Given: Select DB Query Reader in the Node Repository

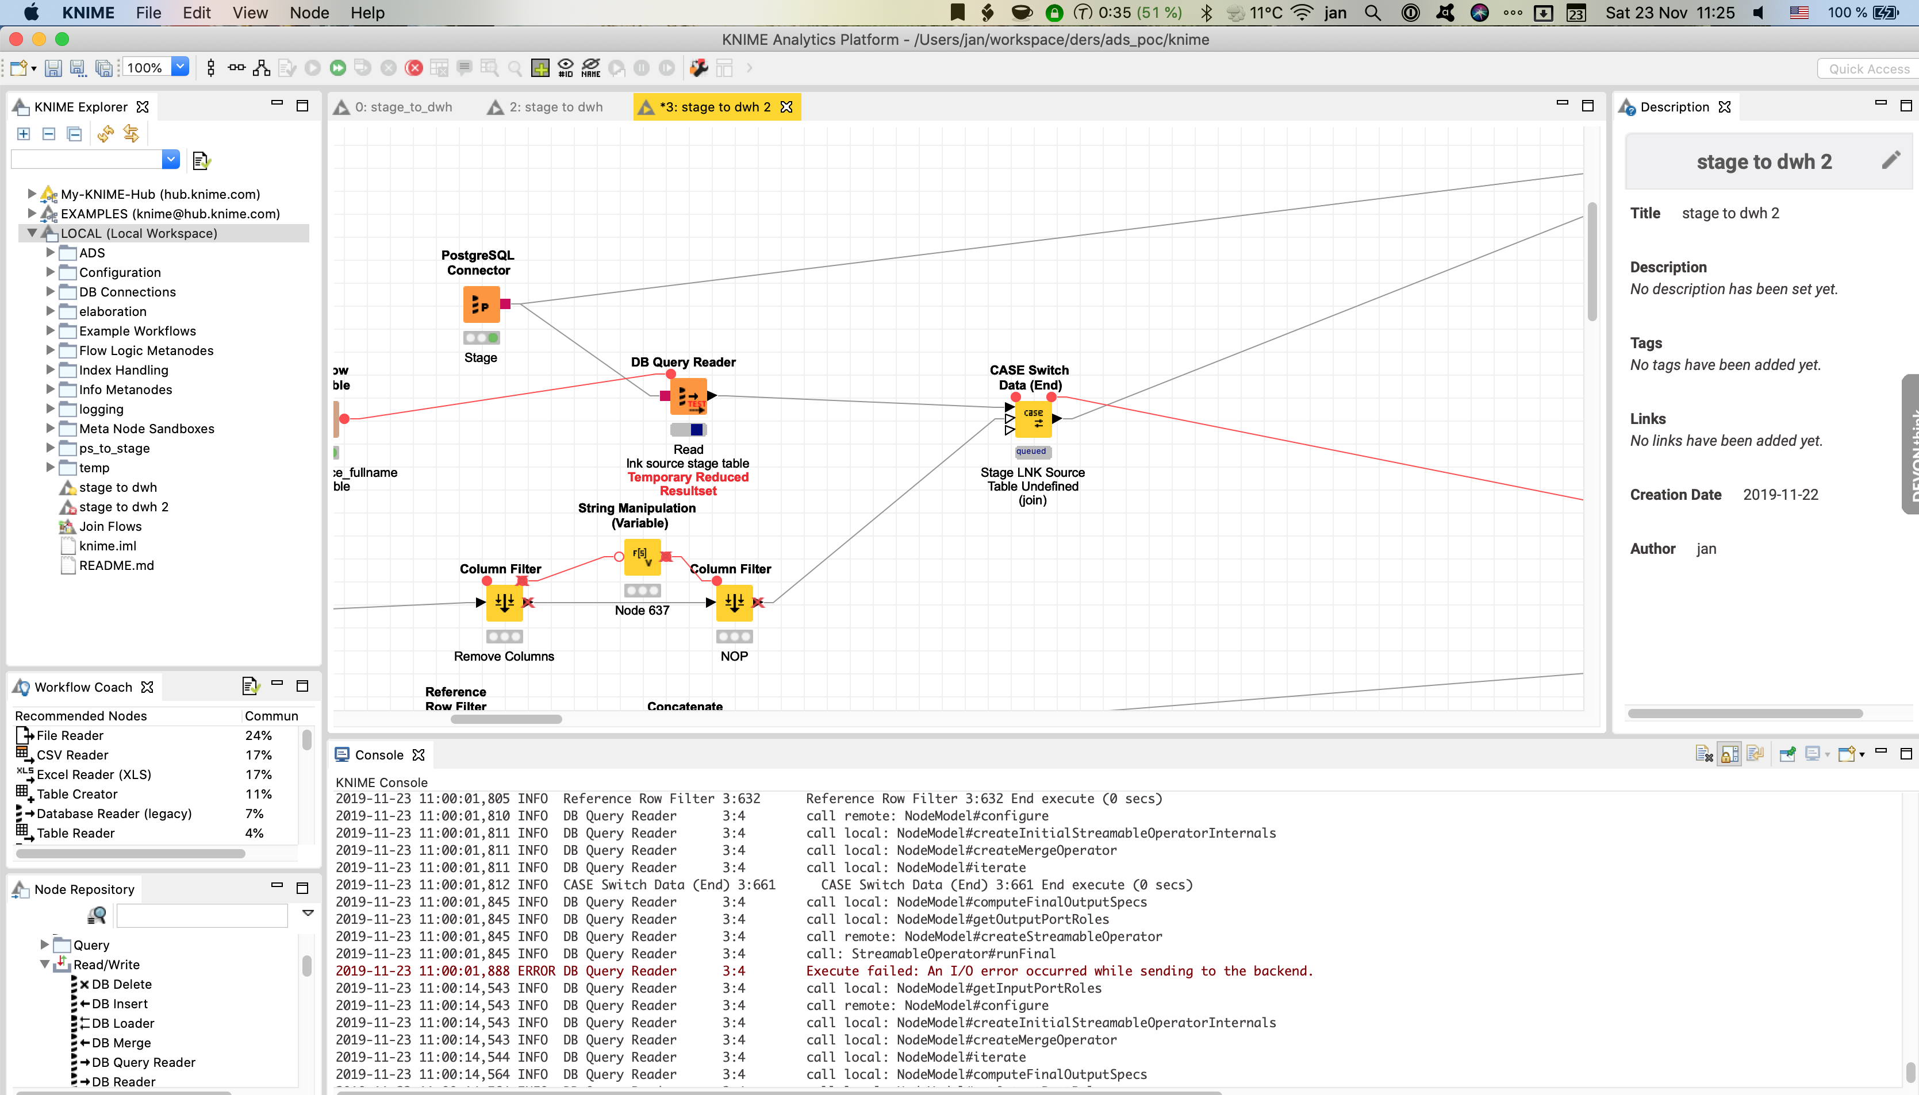Looking at the screenshot, I should (x=143, y=1062).
